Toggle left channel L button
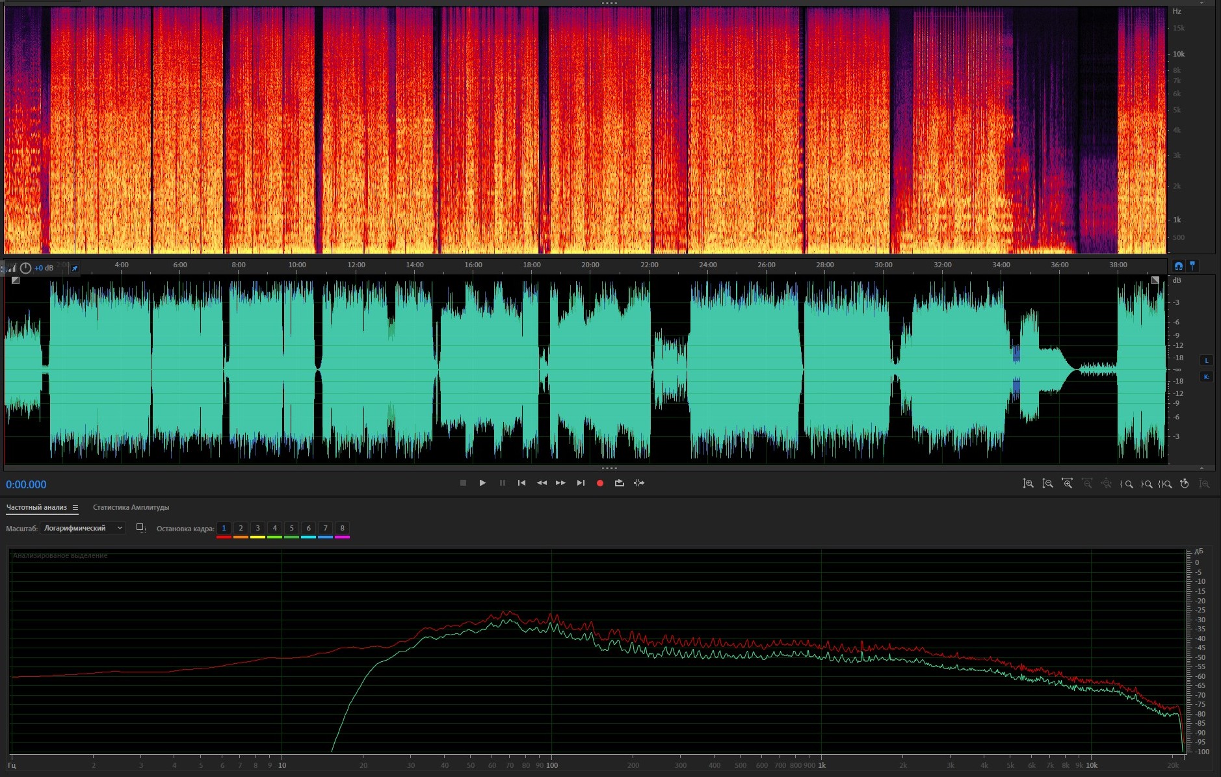This screenshot has width=1221, height=777. 1207,361
